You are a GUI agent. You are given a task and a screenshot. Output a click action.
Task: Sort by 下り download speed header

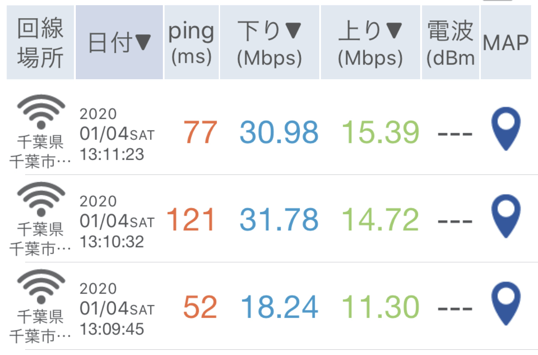tap(269, 42)
